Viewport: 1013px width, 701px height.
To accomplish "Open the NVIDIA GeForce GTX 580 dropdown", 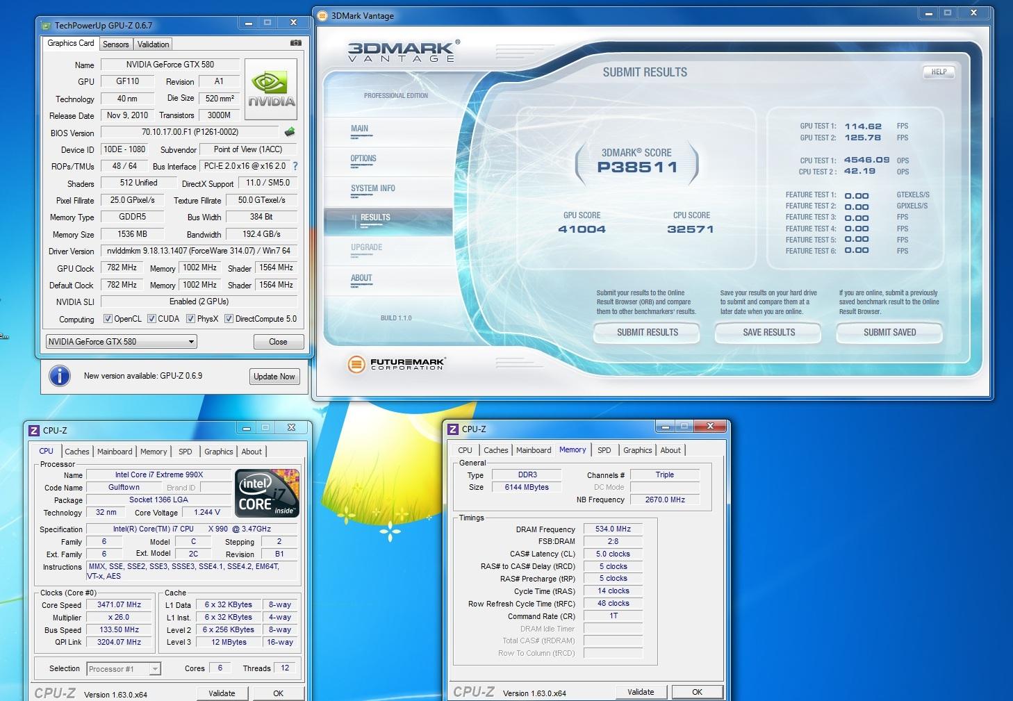I will 121,342.
